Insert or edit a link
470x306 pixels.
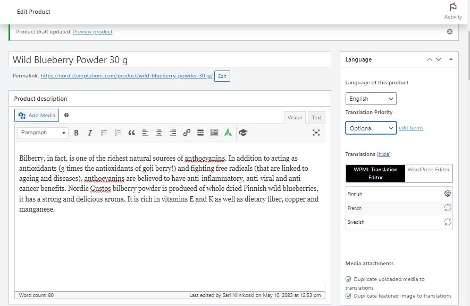pos(187,133)
